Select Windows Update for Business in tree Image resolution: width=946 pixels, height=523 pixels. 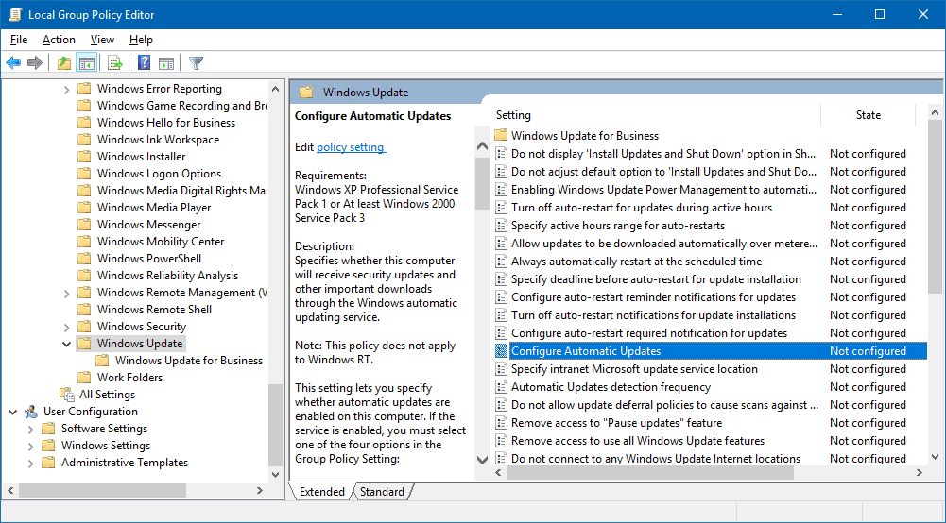(189, 361)
